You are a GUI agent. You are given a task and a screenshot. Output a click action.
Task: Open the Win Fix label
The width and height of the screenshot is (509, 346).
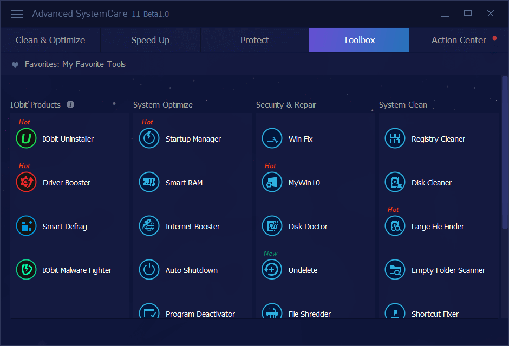click(301, 139)
